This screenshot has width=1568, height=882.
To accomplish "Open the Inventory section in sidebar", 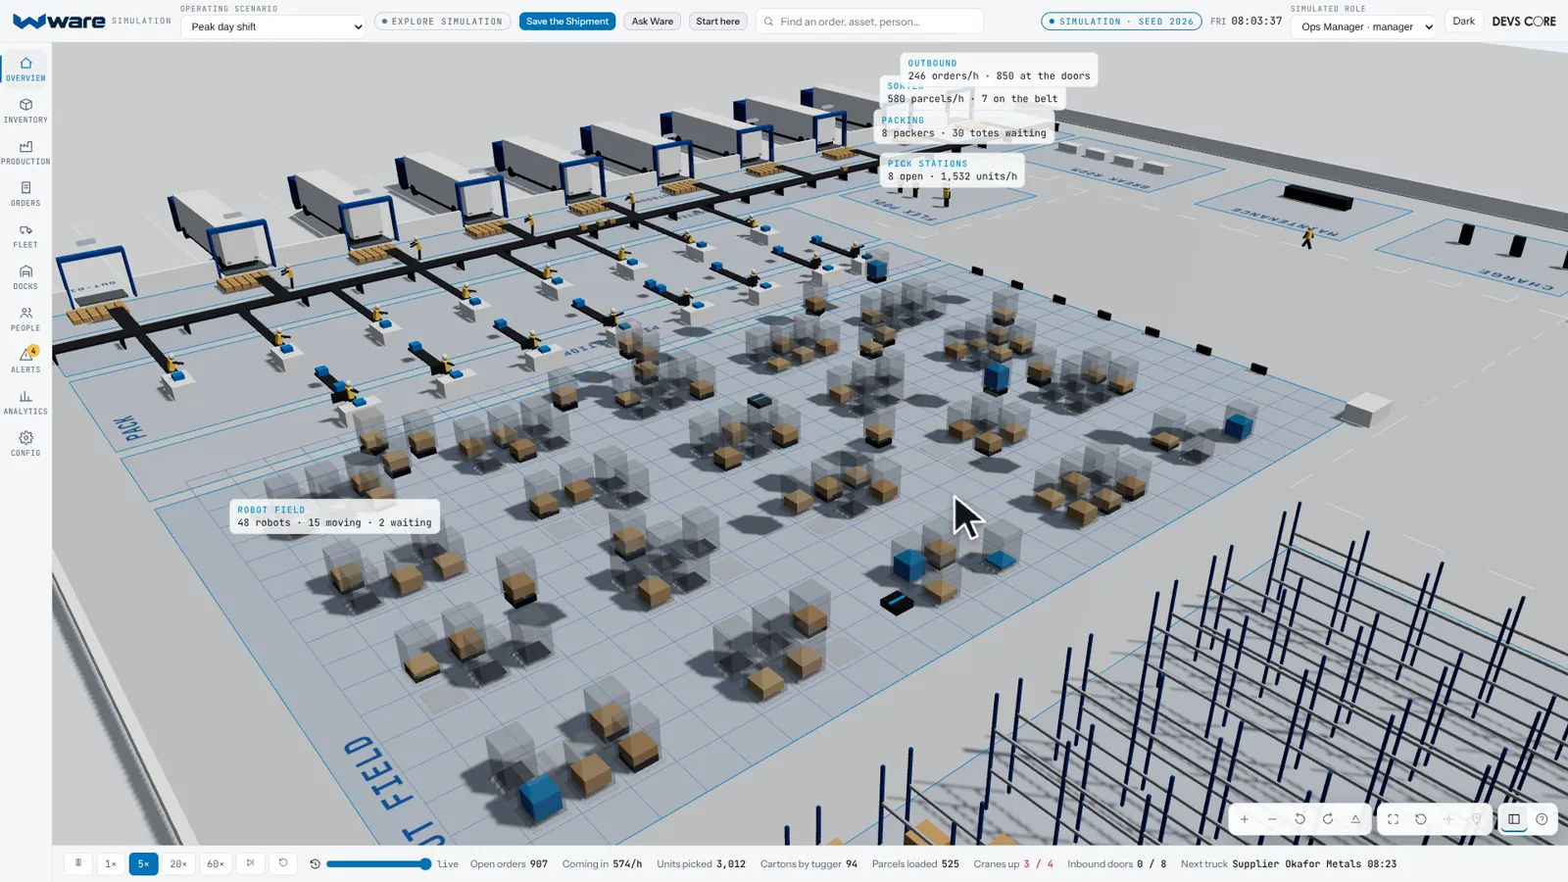I will [x=25, y=111].
